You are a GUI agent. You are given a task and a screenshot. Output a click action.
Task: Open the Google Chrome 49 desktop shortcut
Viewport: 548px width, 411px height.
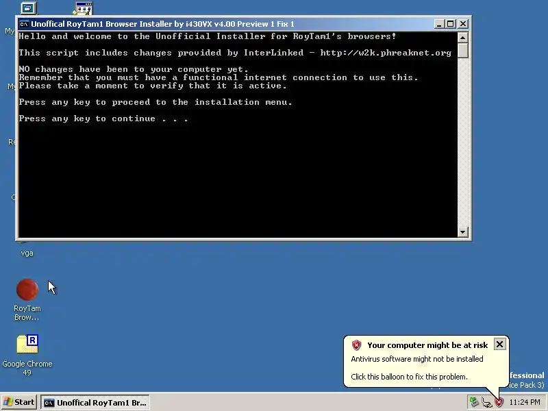click(27, 344)
